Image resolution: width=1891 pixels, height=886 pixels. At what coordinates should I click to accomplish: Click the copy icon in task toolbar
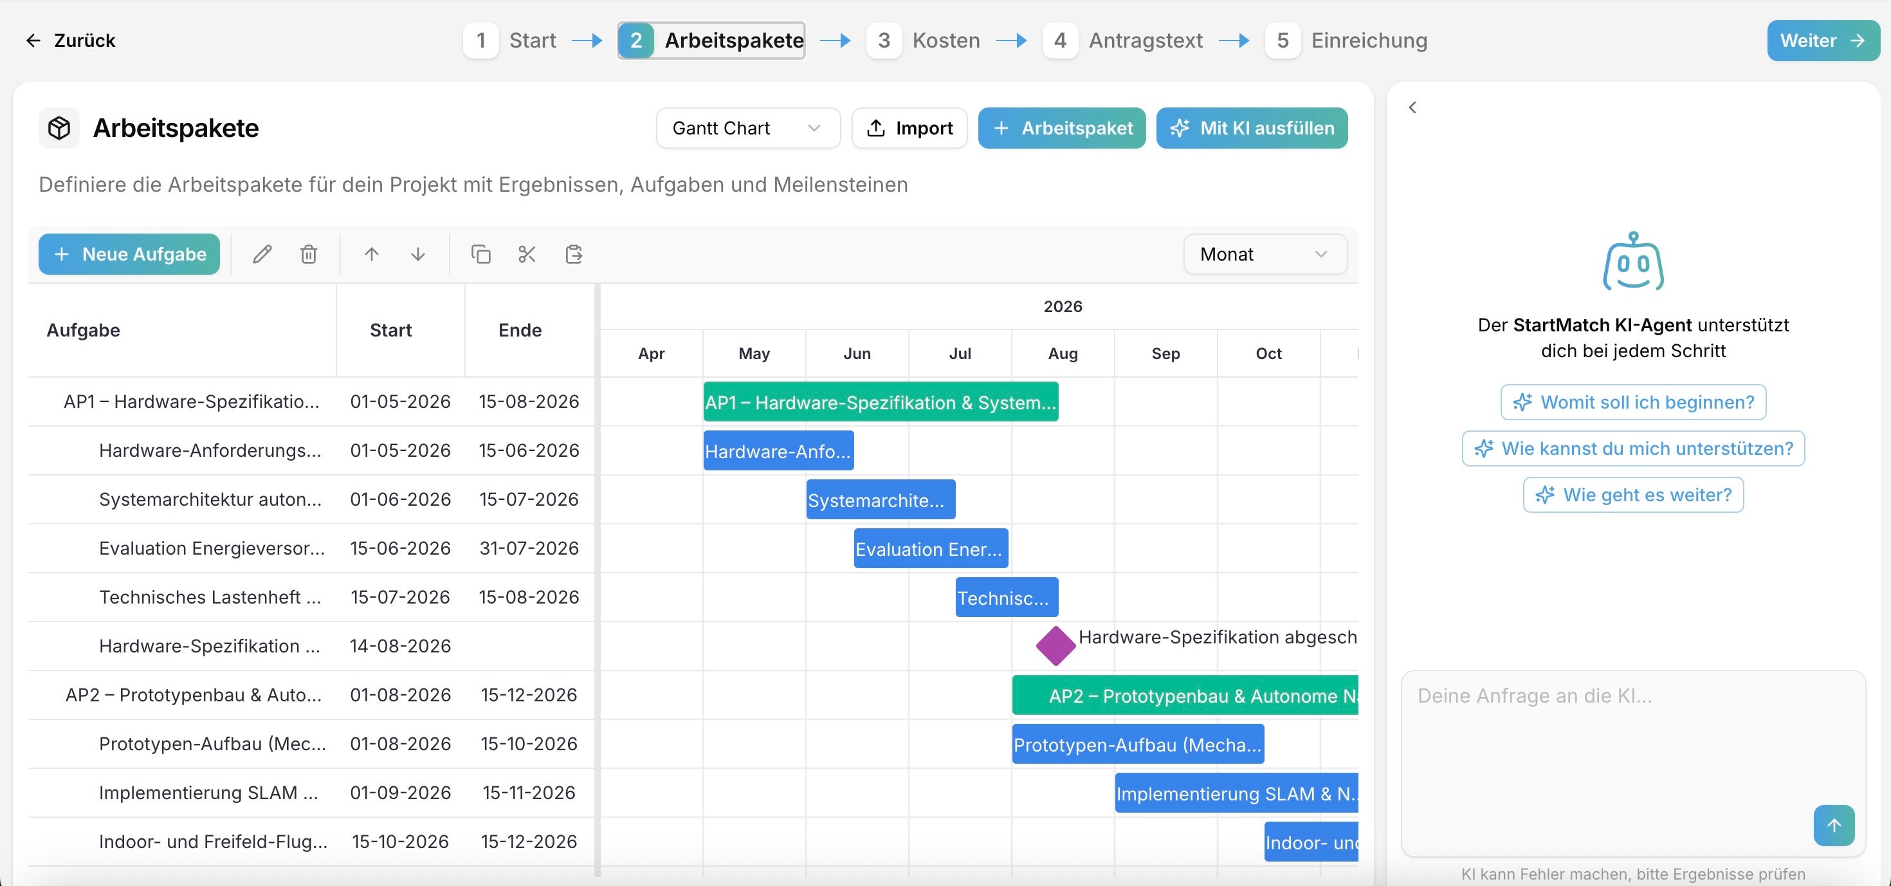point(481,254)
